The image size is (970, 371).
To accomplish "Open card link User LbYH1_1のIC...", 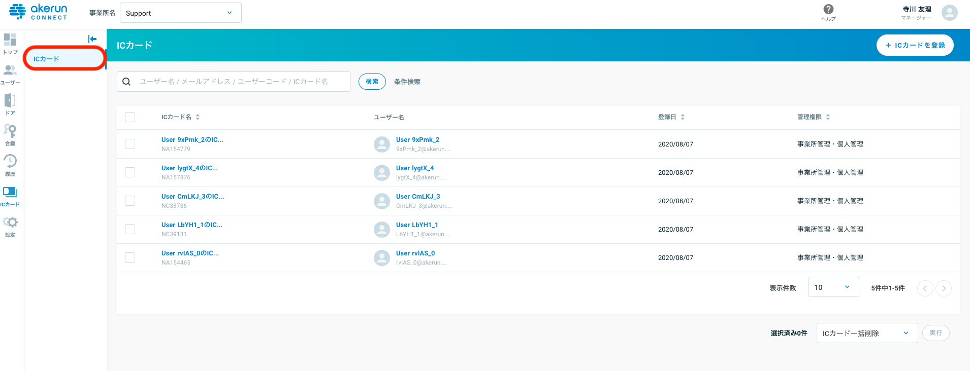I will pyautogui.click(x=192, y=225).
